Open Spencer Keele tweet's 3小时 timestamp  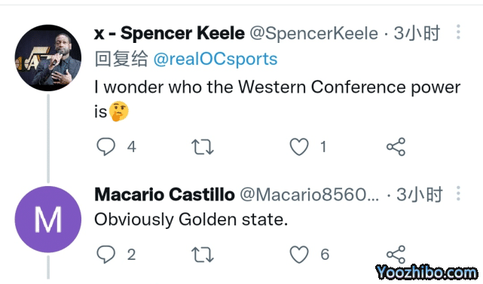pyautogui.click(x=417, y=33)
